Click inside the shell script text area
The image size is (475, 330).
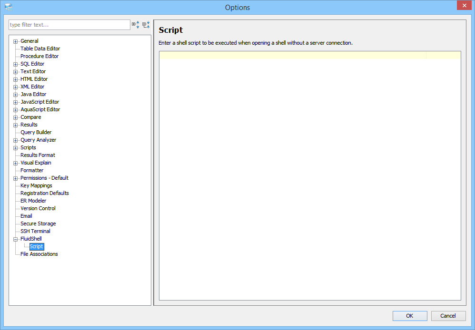tap(310, 175)
